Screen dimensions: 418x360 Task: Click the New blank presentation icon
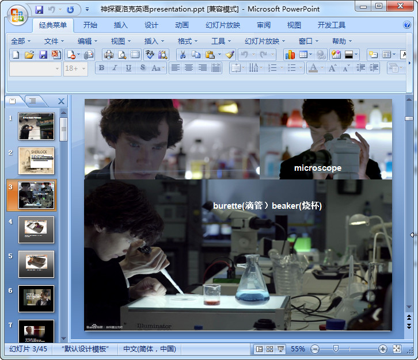[x=16, y=55]
